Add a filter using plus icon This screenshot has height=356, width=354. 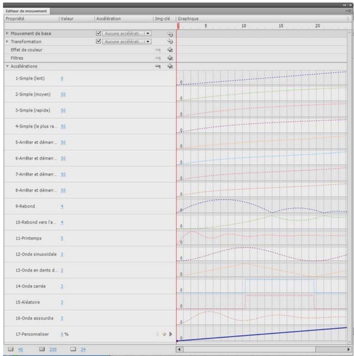click(170, 58)
